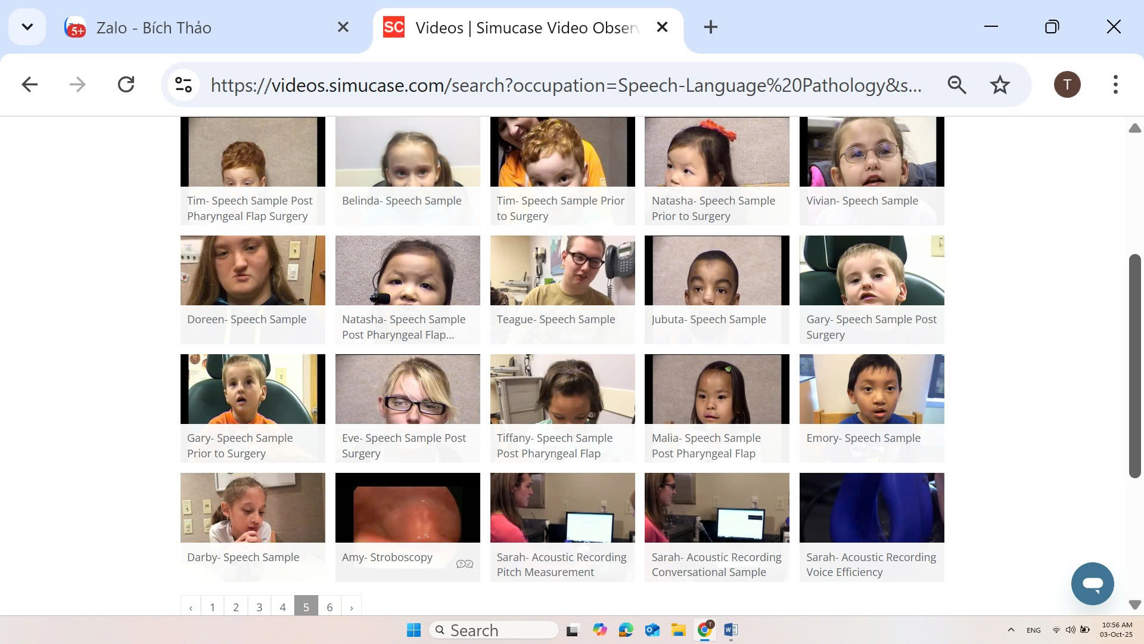Open the chat support bubble icon
Screen dimensions: 1144x644
click(1092, 584)
